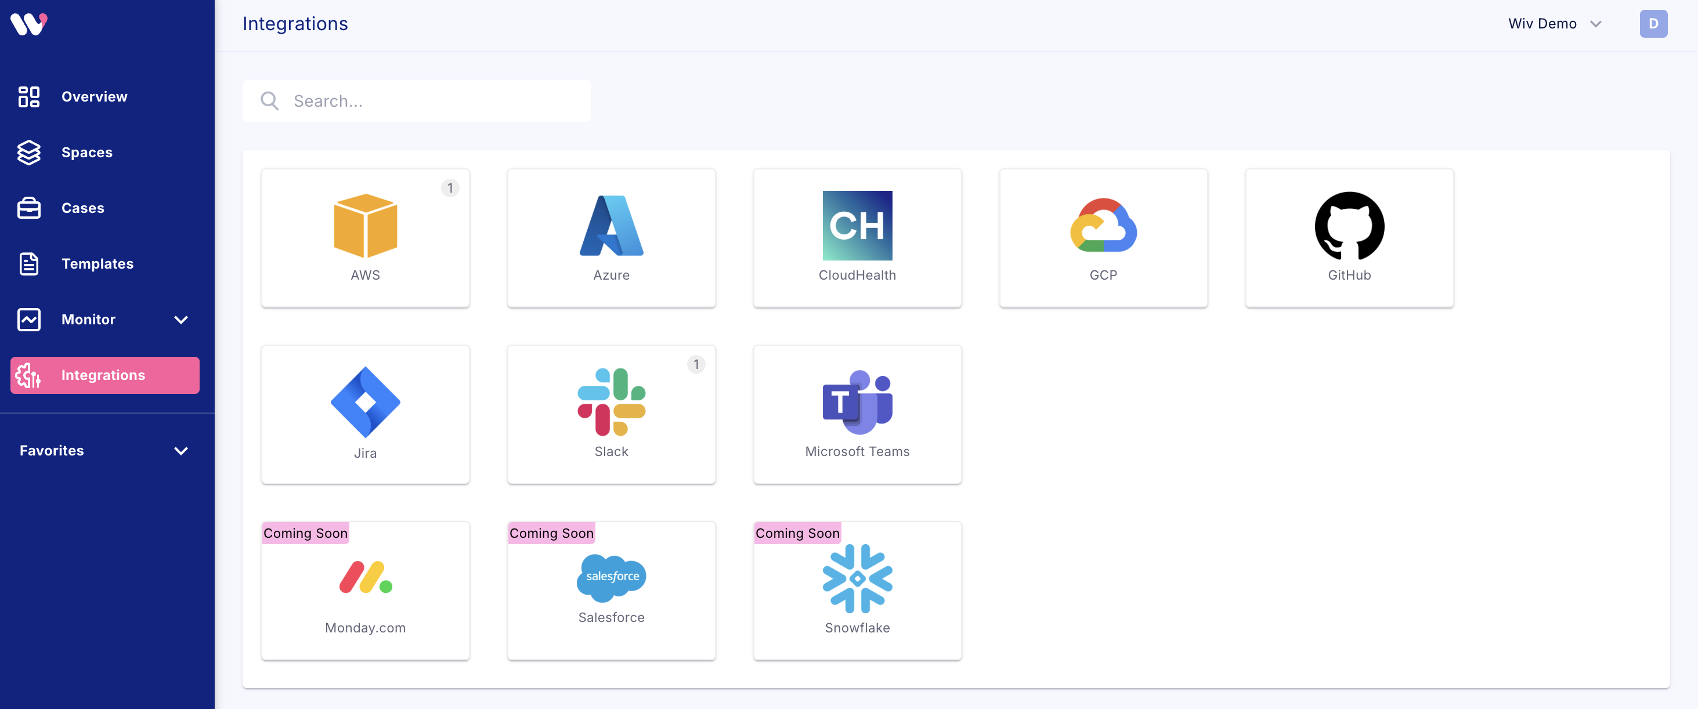Open the Templates page
Viewport: 1698px width, 709px height.
97,263
